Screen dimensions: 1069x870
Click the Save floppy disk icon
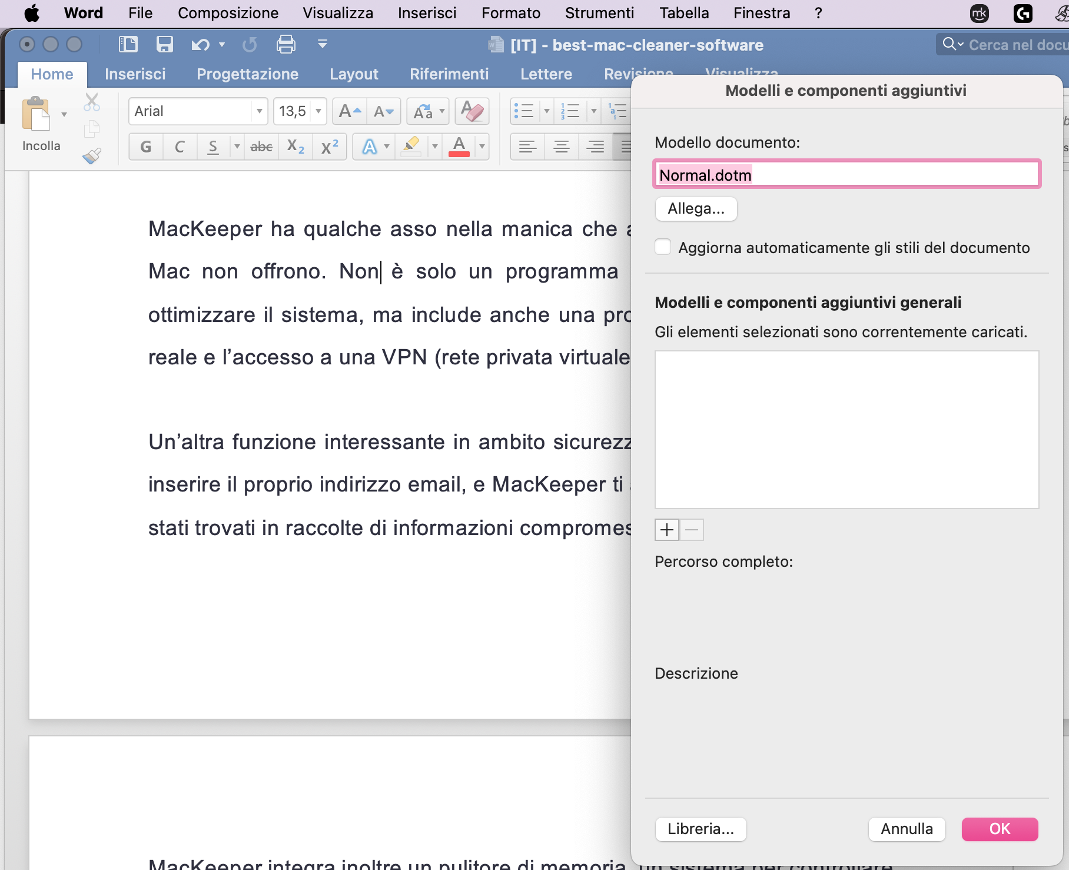click(164, 44)
